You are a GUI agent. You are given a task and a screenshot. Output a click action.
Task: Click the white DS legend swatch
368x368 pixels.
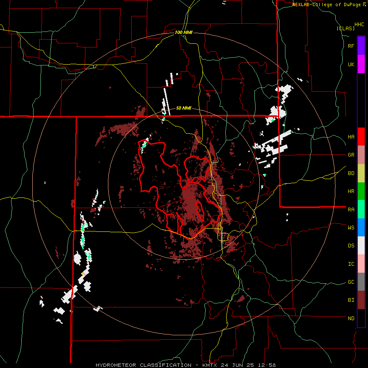click(361, 245)
